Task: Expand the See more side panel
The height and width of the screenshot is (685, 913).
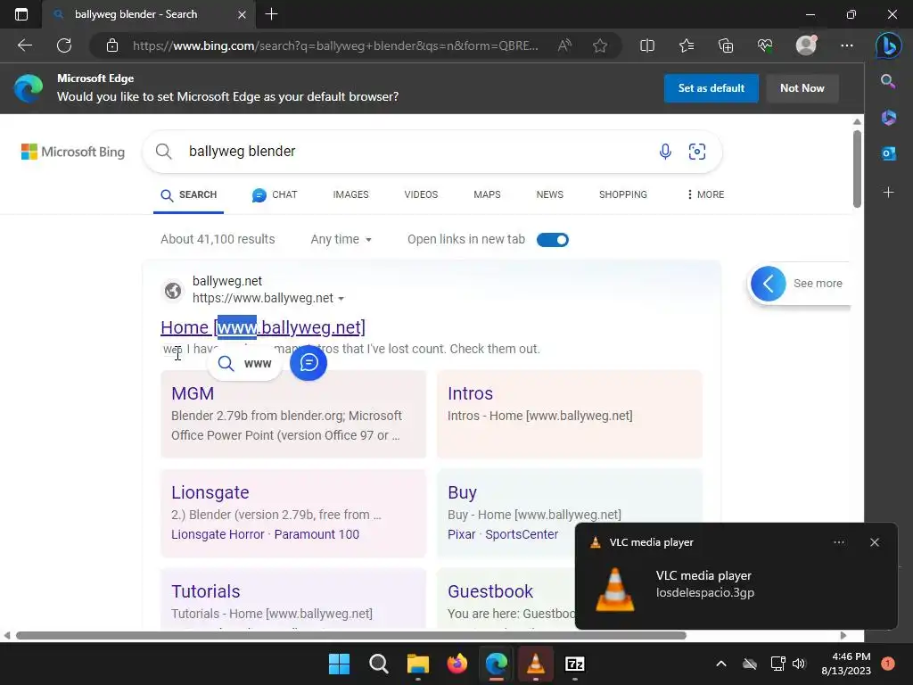Action: pos(798,284)
